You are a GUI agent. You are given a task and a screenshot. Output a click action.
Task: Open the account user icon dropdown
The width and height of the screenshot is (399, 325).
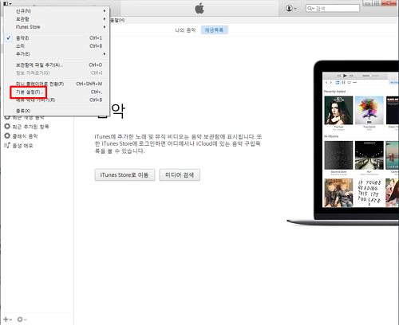click(x=291, y=8)
